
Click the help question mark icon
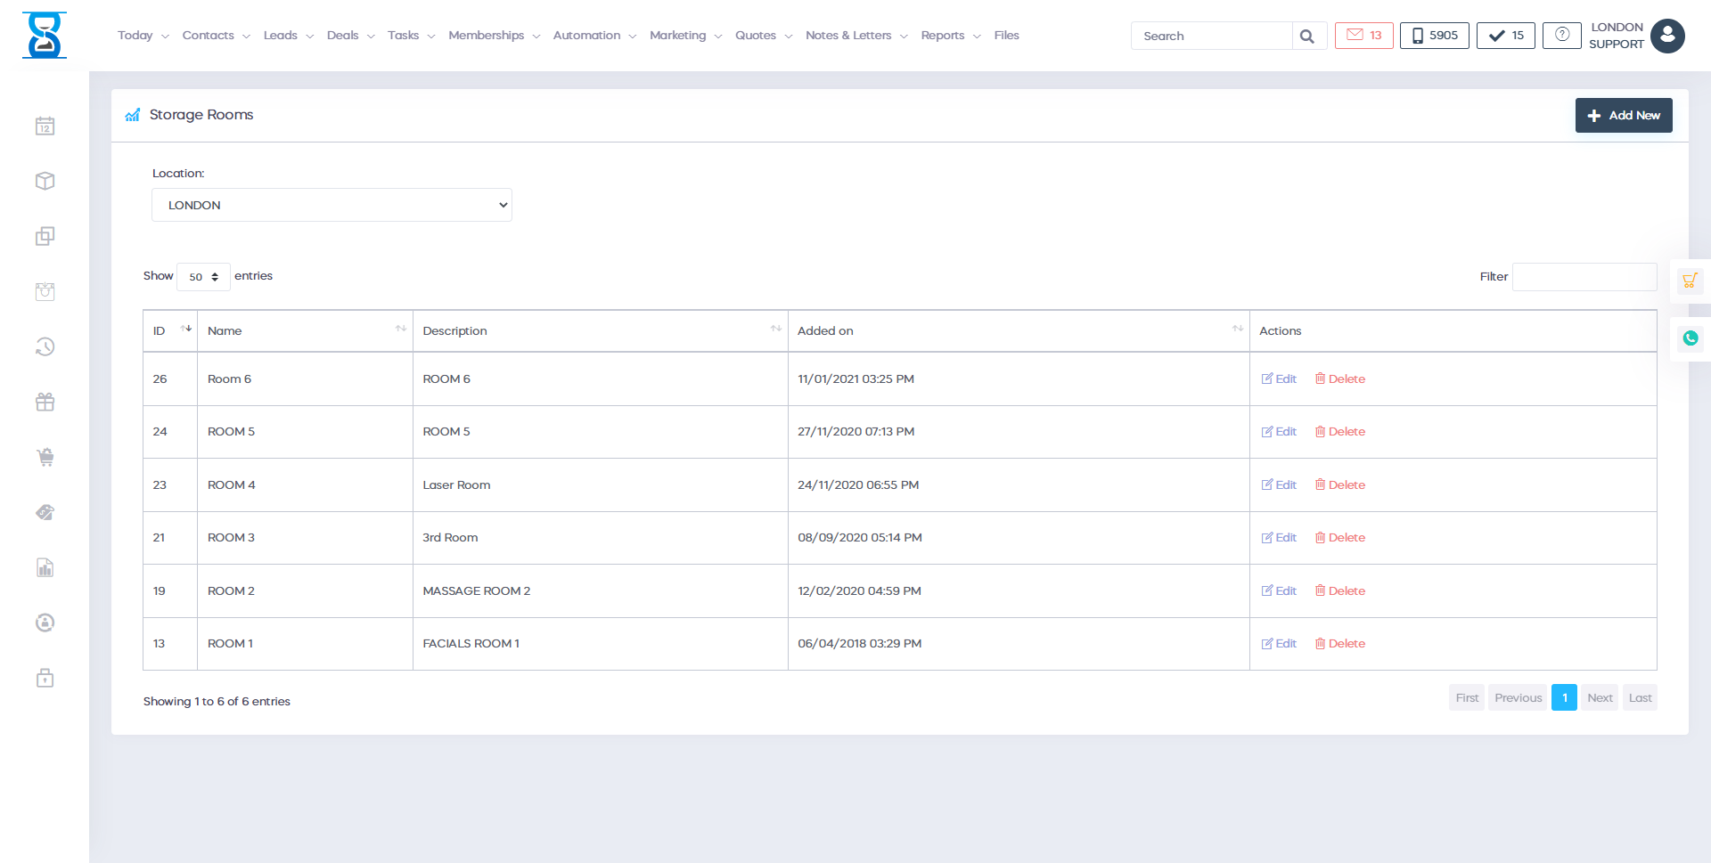coord(1561,36)
